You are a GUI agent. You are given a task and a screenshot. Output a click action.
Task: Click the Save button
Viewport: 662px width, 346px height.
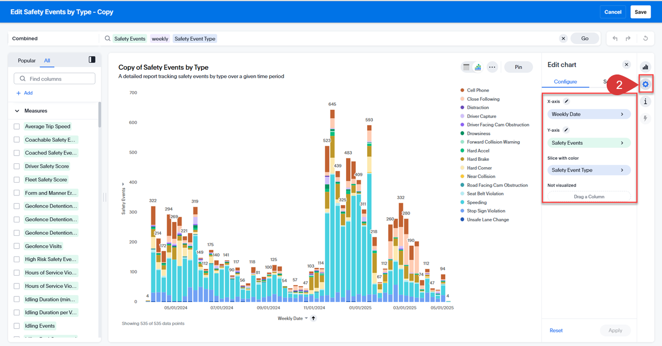pyautogui.click(x=640, y=12)
